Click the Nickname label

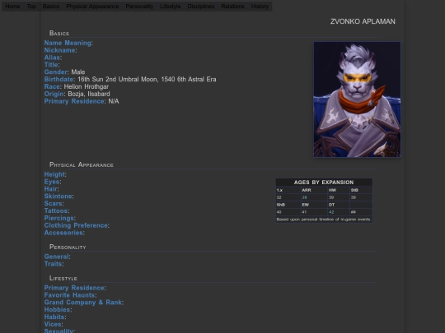(x=59, y=50)
